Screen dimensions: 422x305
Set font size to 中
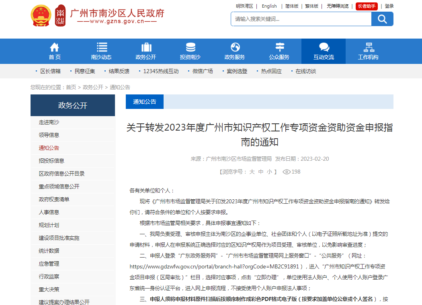click(261, 172)
